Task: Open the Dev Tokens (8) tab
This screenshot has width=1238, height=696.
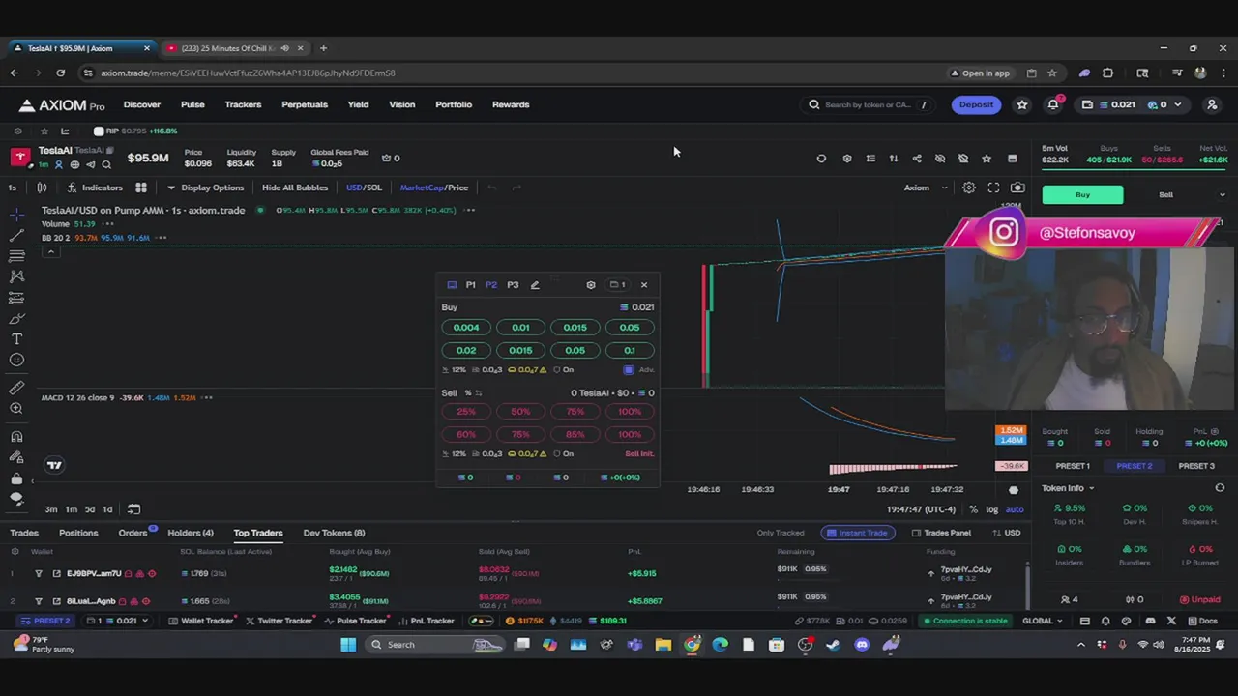Action: (334, 533)
